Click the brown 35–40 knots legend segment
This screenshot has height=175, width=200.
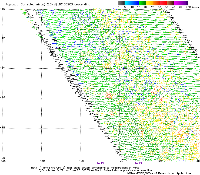[170, 3]
